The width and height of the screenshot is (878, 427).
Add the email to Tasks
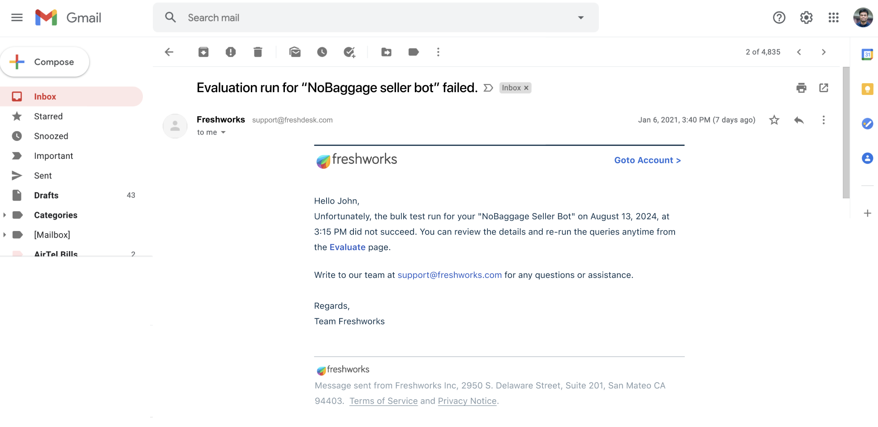pos(349,52)
